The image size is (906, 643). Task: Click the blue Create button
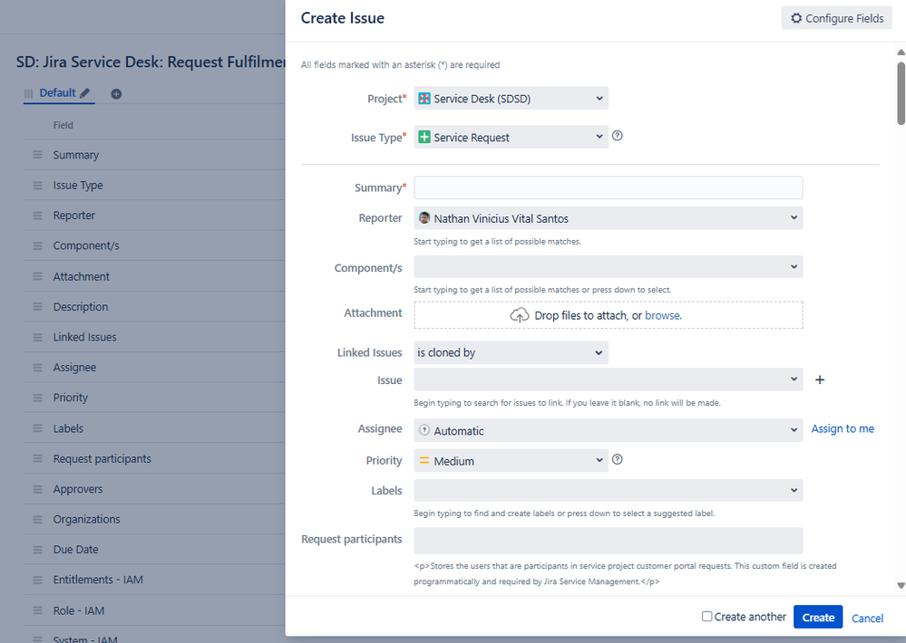[x=818, y=617]
